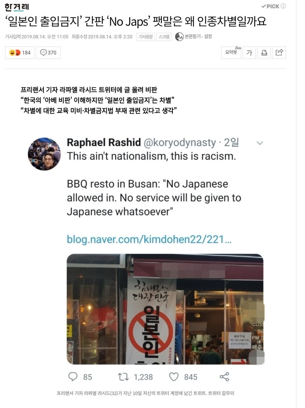This screenshot has height=408, width=305.
Task: Click Raphael Rashid profile picture
Action: coord(44,154)
